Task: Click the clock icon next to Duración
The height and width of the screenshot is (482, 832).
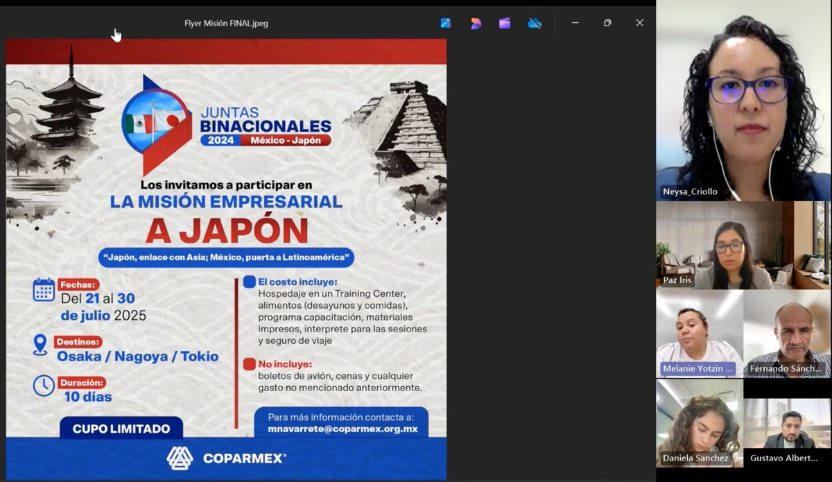Action: click(42, 384)
